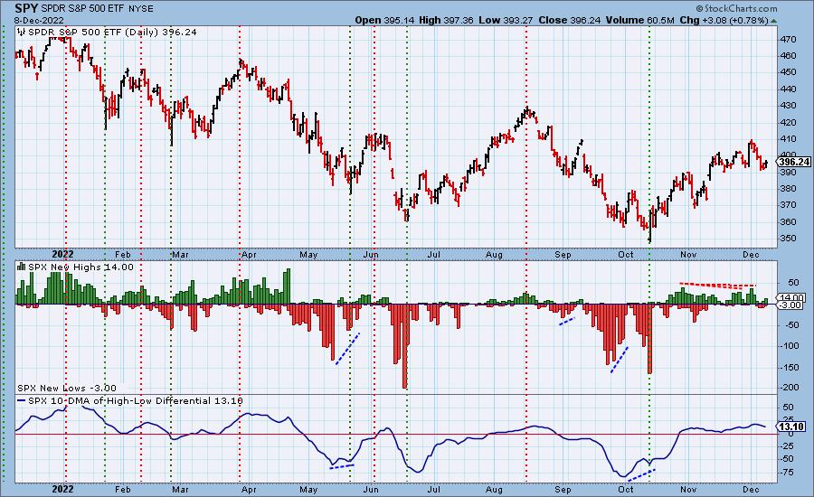
Task: Click the green up-arrow after the Chg value
Action: [773, 21]
